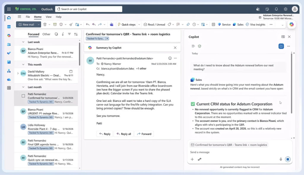Screen dimensions: 304x175
Task: Click the message list scrollbar
Action: 79,54
